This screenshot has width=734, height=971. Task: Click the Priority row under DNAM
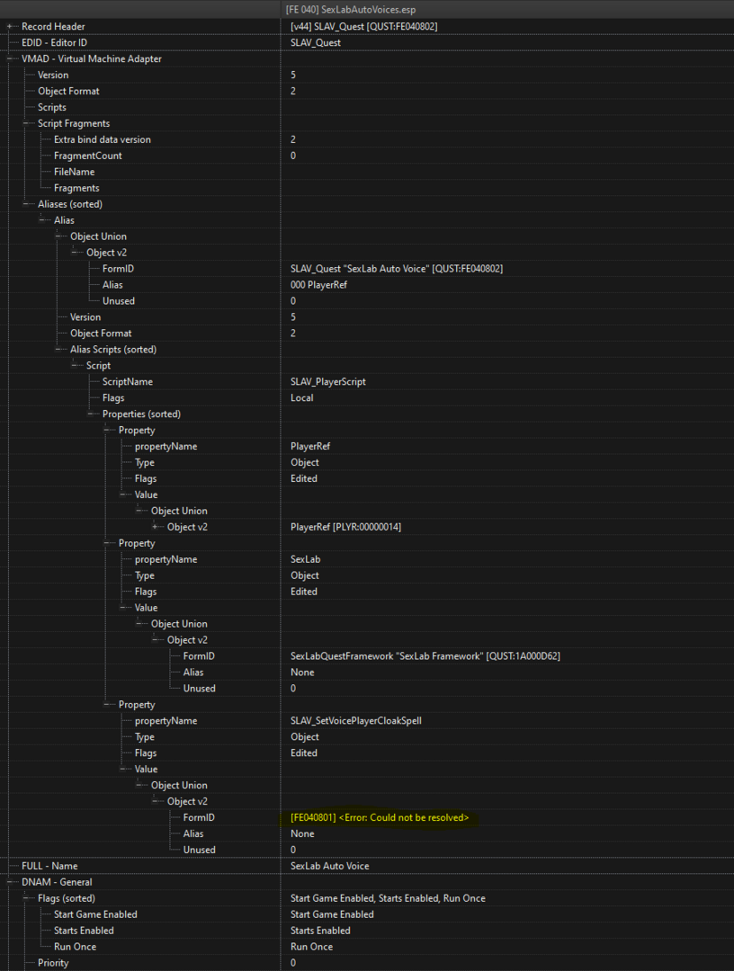(53, 962)
